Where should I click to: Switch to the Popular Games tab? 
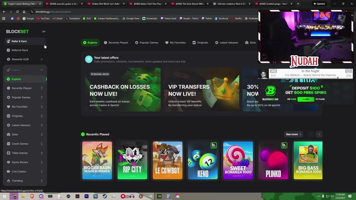147,42
